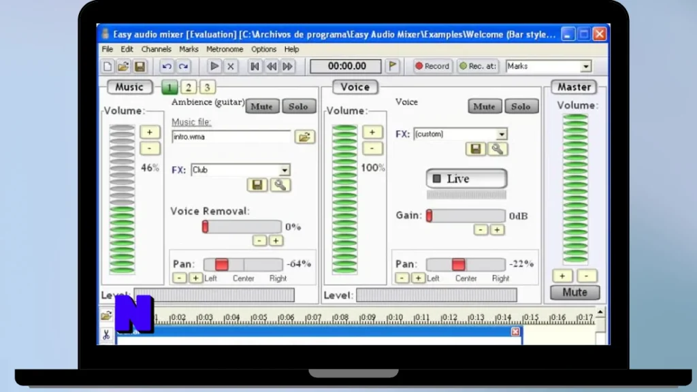Increase Music volume with the plus button
Image resolution: width=697 pixels, height=392 pixels.
point(150,132)
